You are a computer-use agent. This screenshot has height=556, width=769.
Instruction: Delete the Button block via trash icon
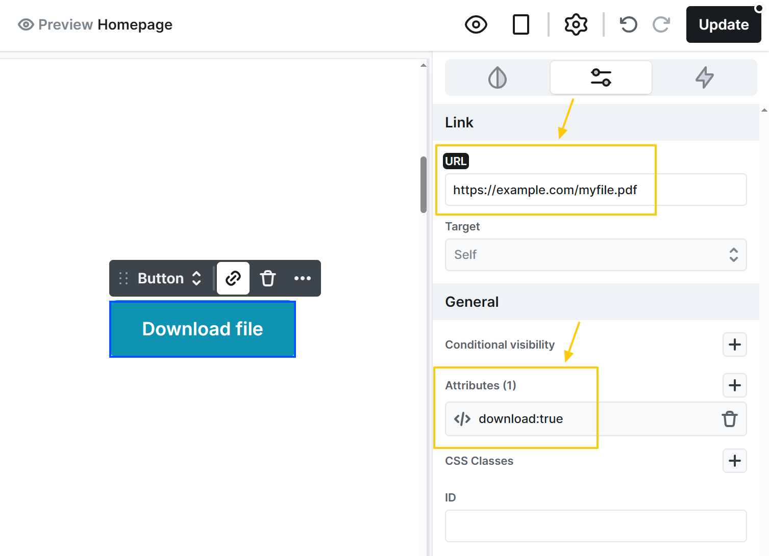[268, 278]
